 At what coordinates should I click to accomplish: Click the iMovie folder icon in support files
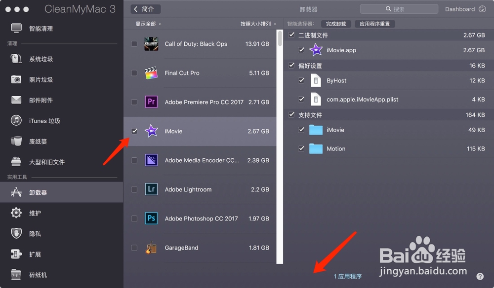coord(316,130)
